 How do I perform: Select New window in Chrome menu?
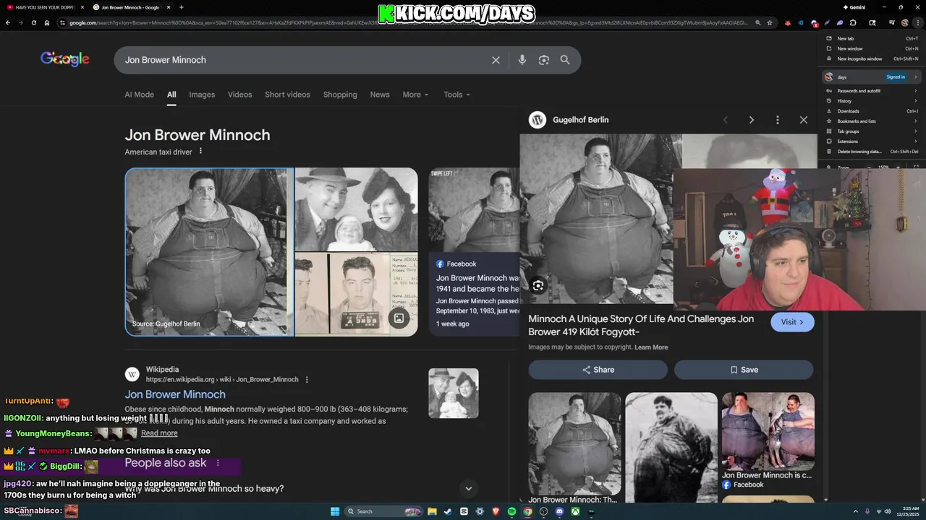[x=871, y=48]
